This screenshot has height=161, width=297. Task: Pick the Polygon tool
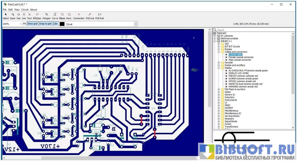[47, 16]
